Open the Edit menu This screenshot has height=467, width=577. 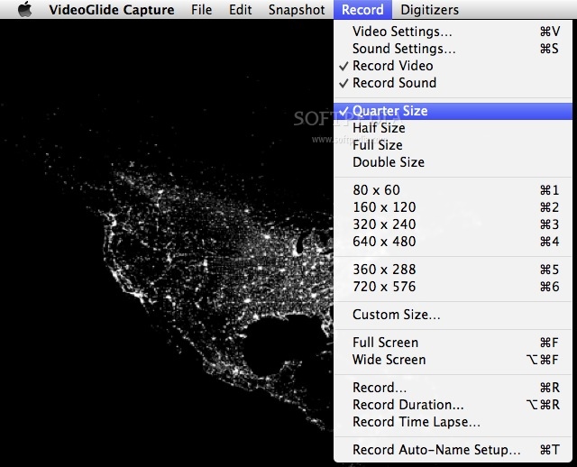tap(240, 10)
